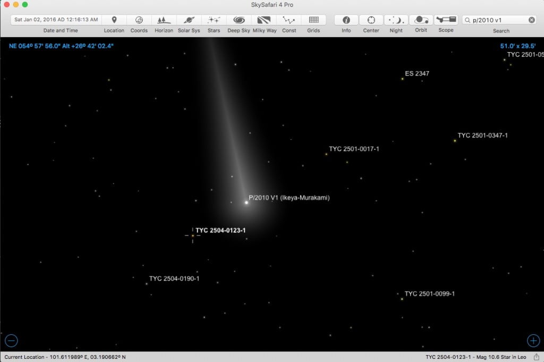
Task: Open the Solar Sys toolbar icon
Action: pyautogui.click(x=189, y=20)
